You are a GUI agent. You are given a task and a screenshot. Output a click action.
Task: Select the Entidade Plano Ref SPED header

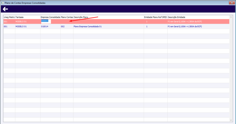tap(155, 17)
